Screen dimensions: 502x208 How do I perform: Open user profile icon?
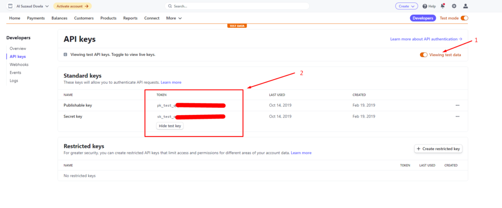(466, 6)
